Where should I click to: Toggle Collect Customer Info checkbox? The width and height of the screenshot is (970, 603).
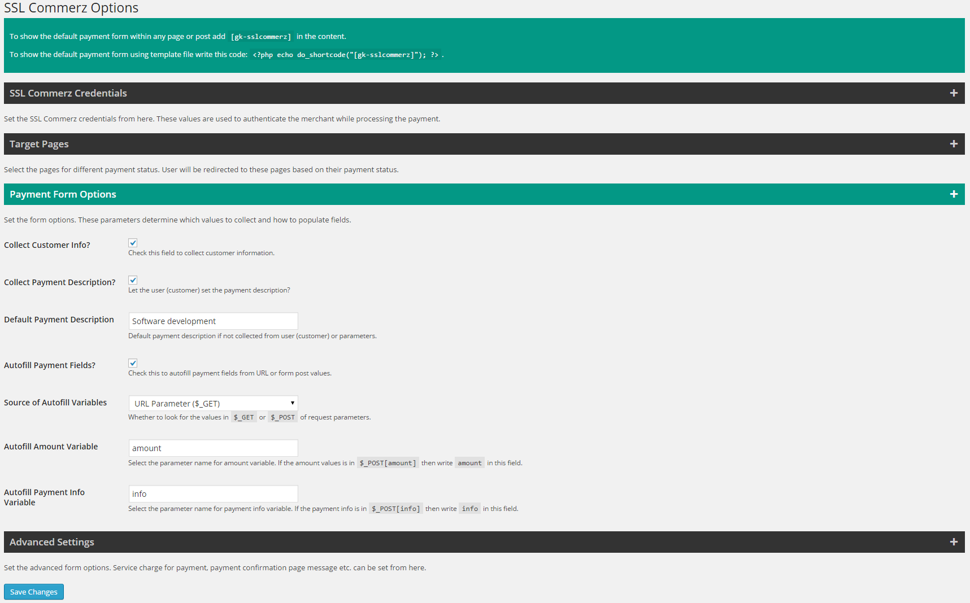133,243
